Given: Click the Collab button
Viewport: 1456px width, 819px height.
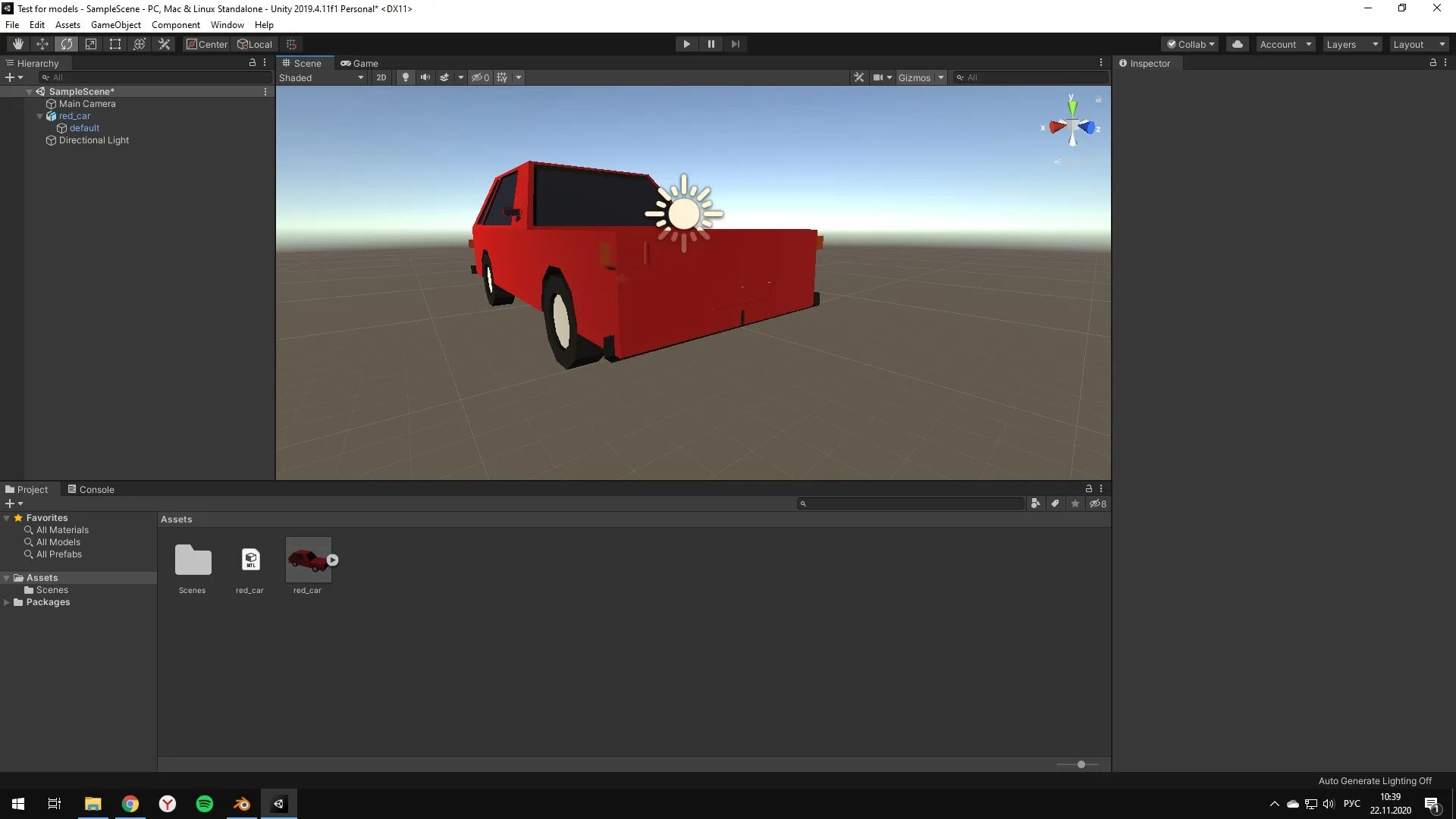Looking at the screenshot, I should [x=1190, y=44].
